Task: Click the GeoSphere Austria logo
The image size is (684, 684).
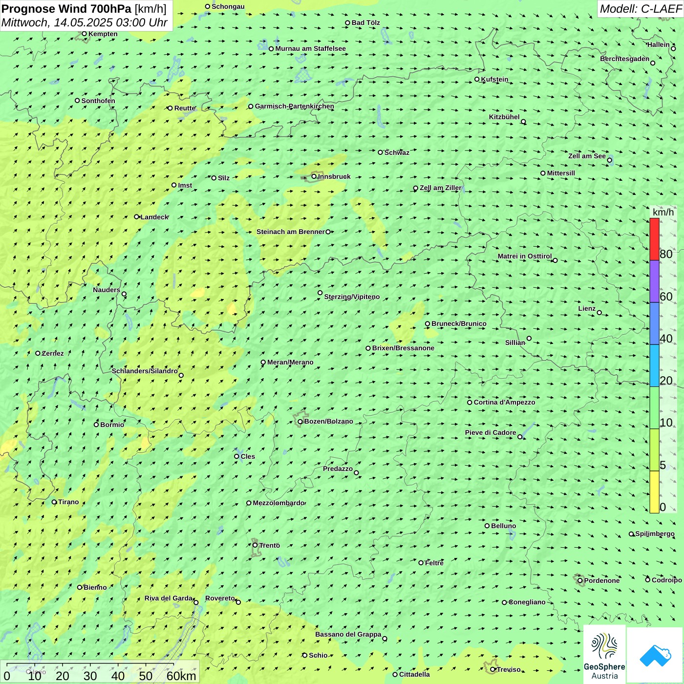Action: click(x=604, y=655)
